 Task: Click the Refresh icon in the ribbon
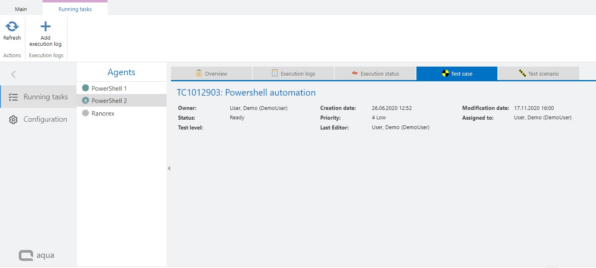(x=12, y=27)
